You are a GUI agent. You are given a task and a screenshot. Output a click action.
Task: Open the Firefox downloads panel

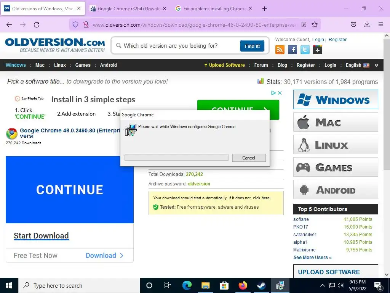click(367, 24)
